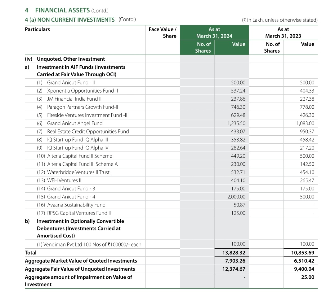Click the "Total" row label
The width and height of the screenshot is (335, 292).
pos(30,253)
